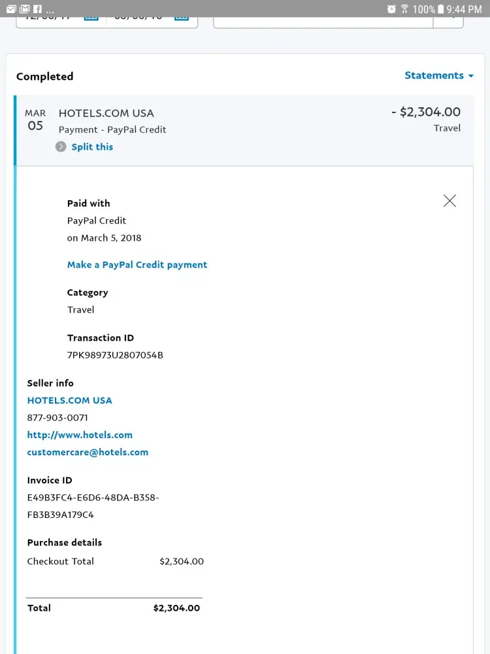Email customercare@hotels.com
The height and width of the screenshot is (654, 490).
tap(88, 452)
